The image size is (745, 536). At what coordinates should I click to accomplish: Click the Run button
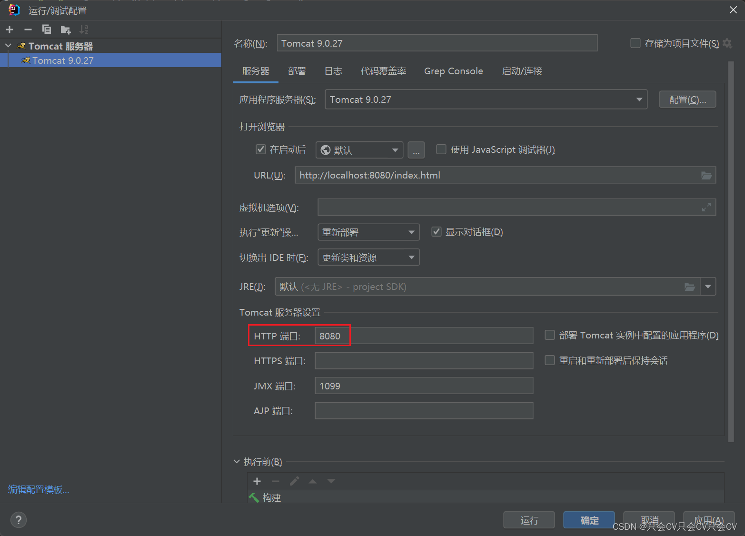tap(529, 520)
